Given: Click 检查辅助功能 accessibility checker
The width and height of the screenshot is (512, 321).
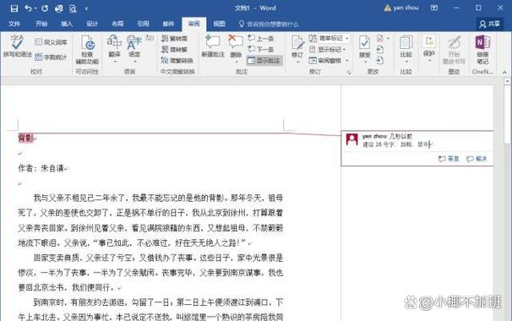Looking at the screenshot, I should tap(87, 50).
